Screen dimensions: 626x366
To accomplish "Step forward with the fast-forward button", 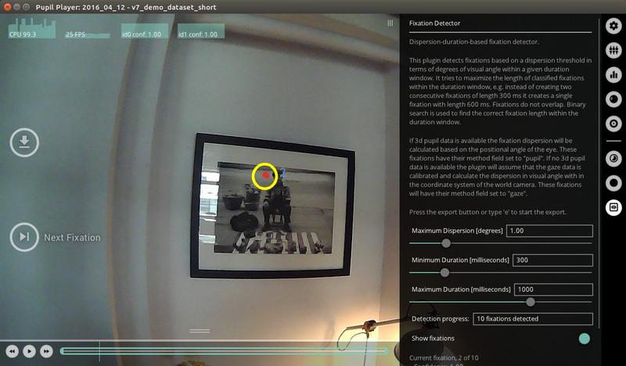I will 46,351.
